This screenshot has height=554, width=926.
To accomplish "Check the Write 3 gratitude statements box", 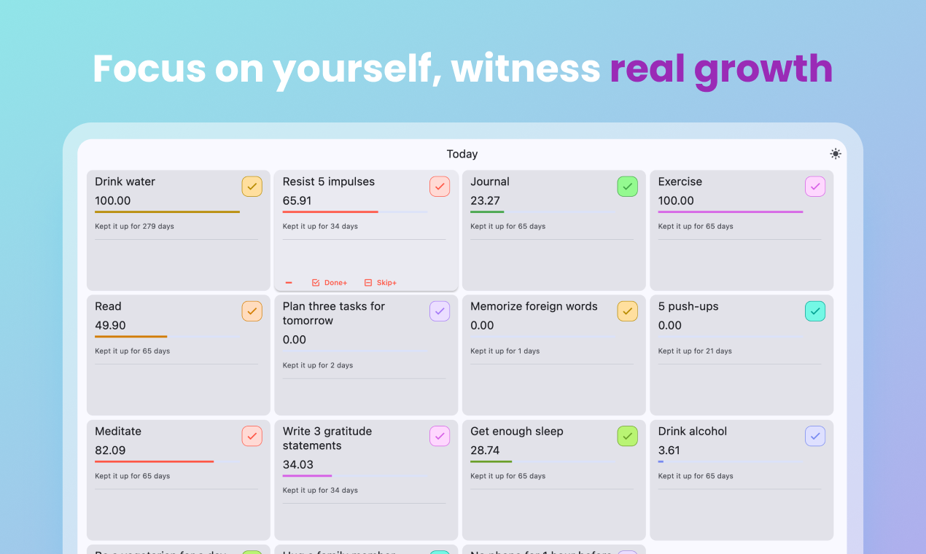I will pyautogui.click(x=440, y=436).
